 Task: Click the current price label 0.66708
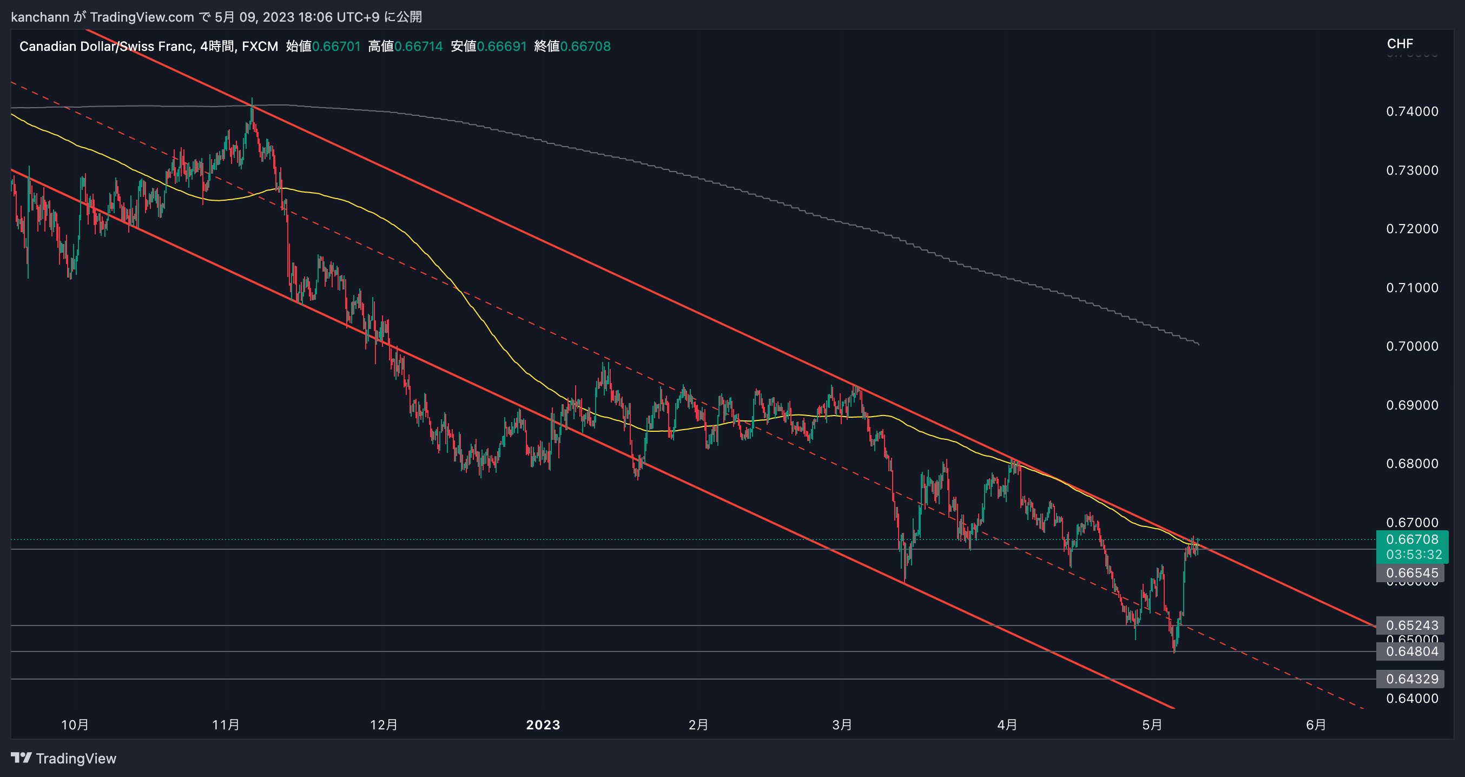pyautogui.click(x=1412, y=539)
